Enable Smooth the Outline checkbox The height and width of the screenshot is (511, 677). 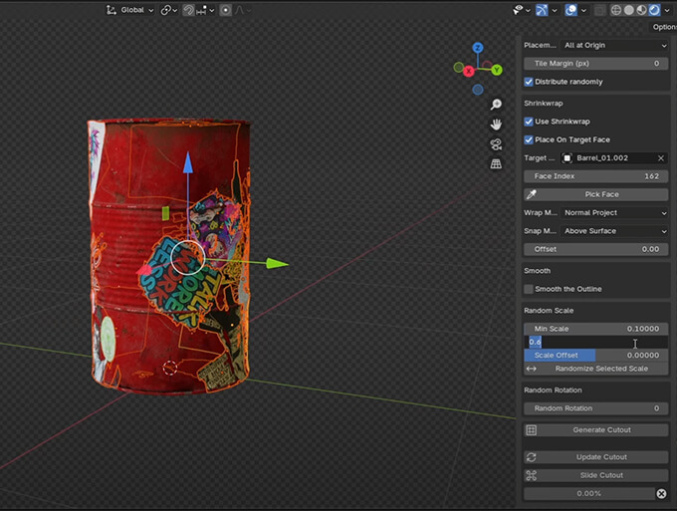529,289
